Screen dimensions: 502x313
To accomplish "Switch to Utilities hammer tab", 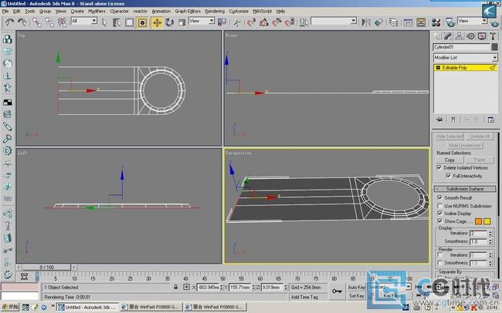I will tap(493, 36).
